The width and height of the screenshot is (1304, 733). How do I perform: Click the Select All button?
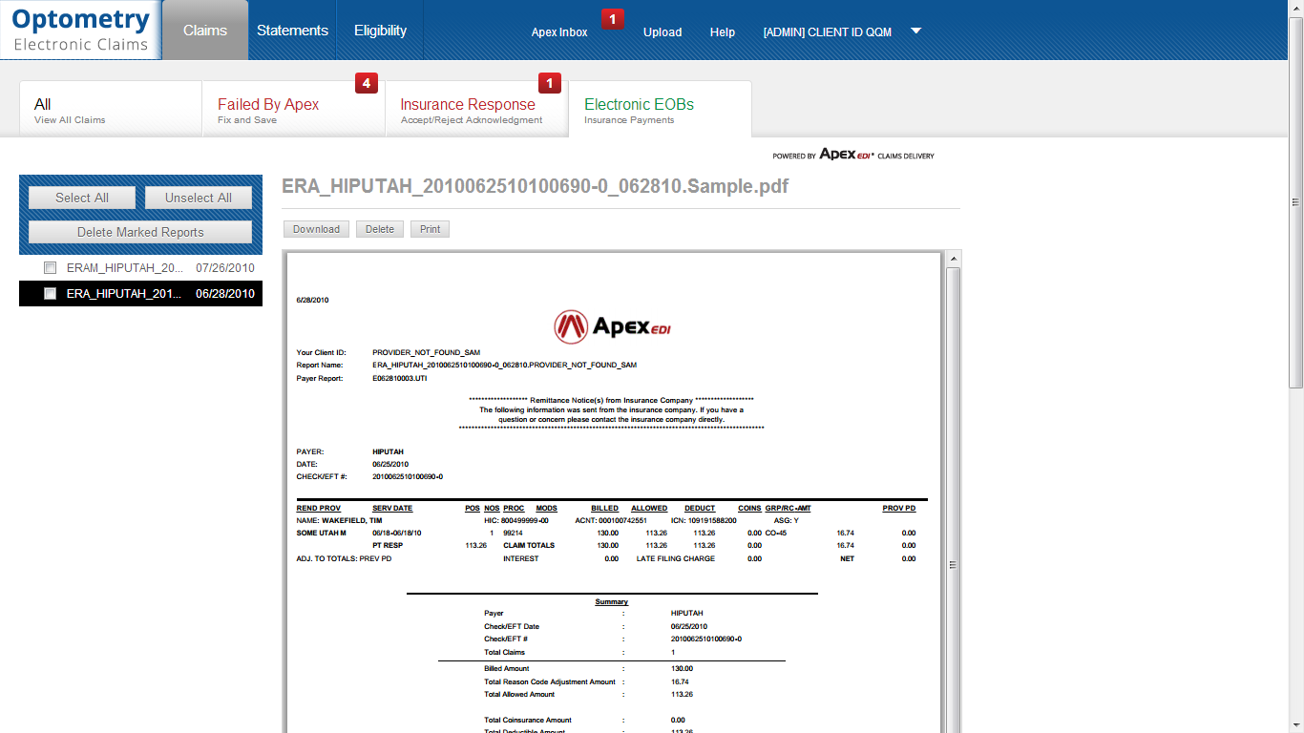82,198
